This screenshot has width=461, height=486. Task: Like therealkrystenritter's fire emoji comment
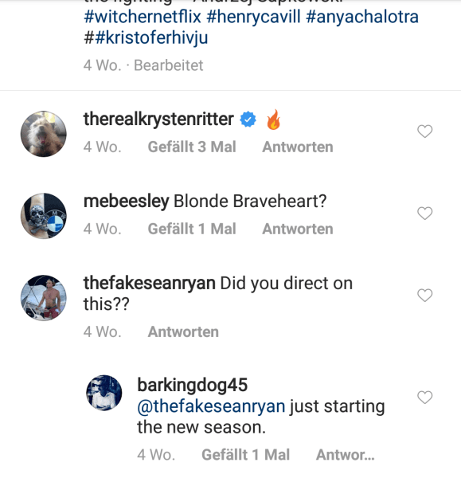coord(424,131)
